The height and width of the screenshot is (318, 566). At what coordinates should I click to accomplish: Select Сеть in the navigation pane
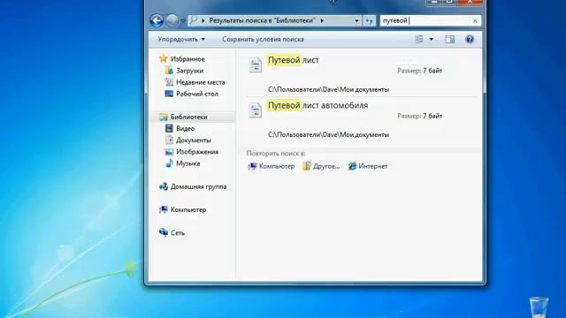point(177,233)
